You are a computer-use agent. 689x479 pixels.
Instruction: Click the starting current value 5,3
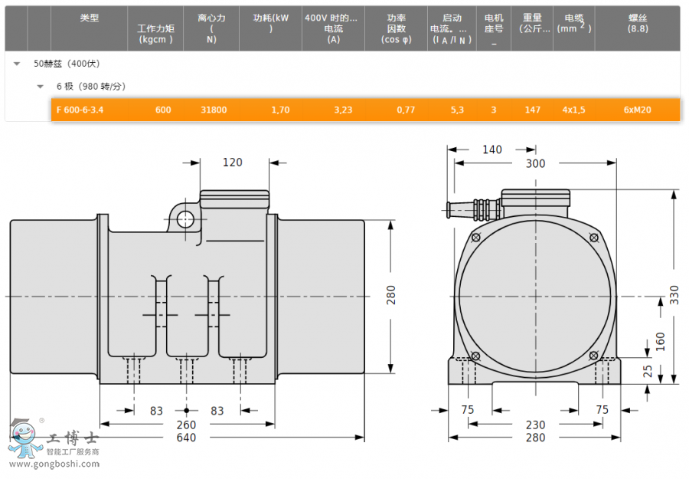pyautogui.click(x=457, y=110)
